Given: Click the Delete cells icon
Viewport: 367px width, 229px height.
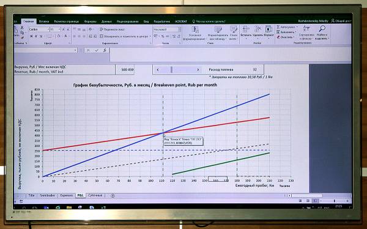Looking at the screenshot, I should click(258, 29).
